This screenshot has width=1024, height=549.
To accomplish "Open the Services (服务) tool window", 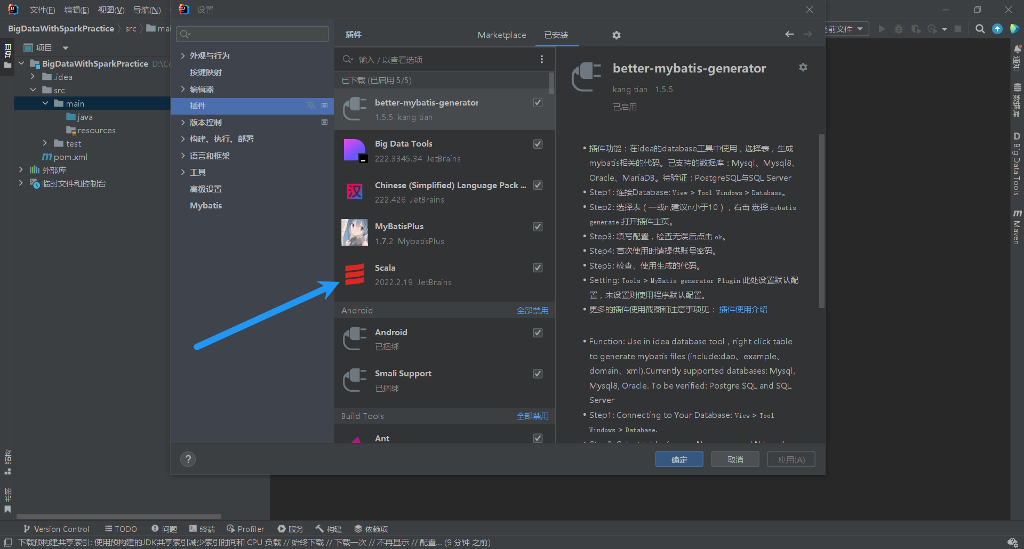I will point(290,529).
